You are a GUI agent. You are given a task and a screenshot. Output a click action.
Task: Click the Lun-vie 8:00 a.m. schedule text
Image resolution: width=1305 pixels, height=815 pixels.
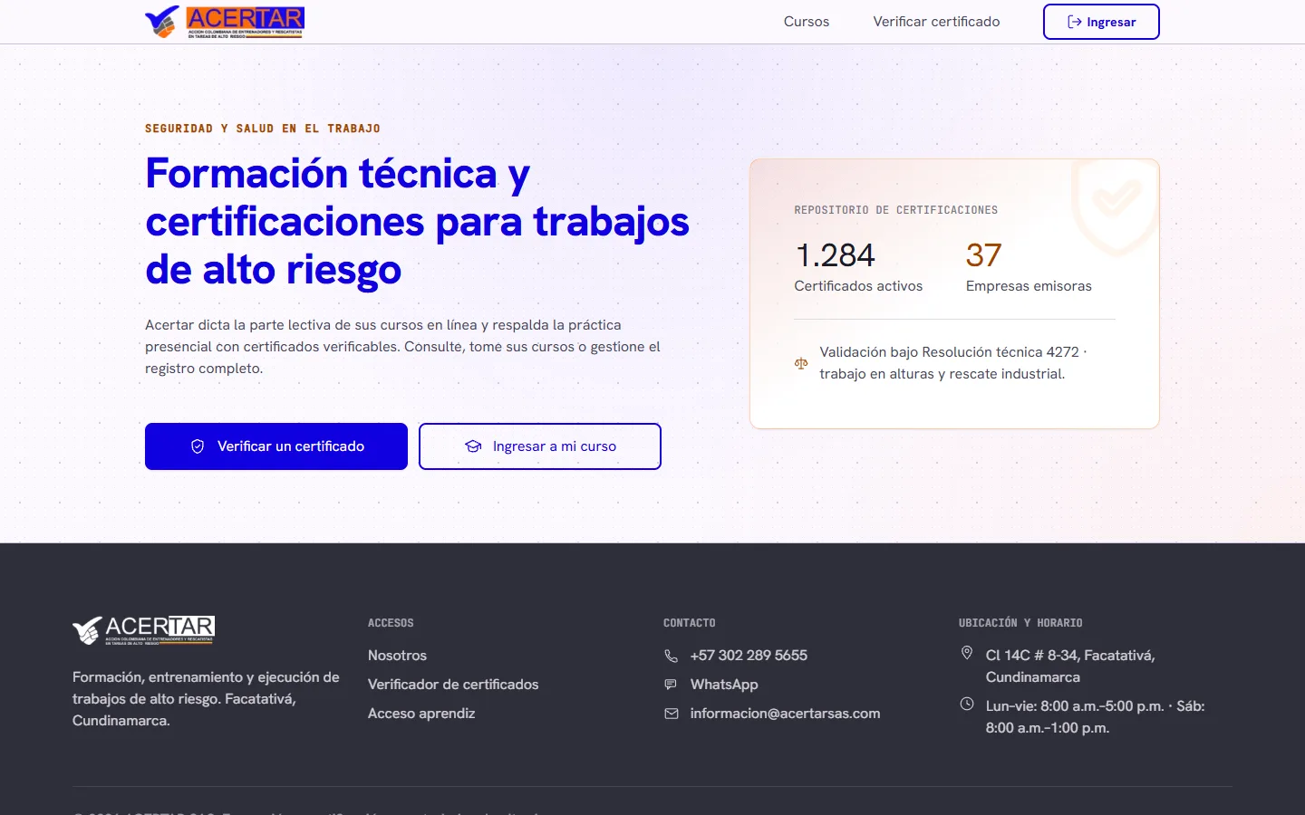[1095, 717]
